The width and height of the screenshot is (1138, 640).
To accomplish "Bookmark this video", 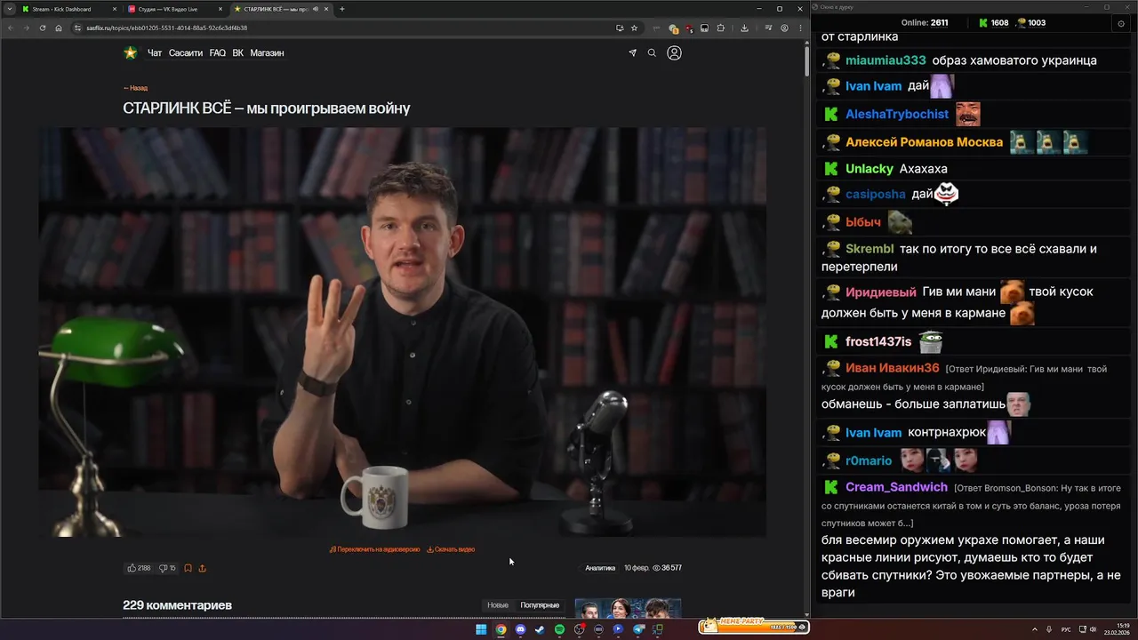I will (188, 567).
